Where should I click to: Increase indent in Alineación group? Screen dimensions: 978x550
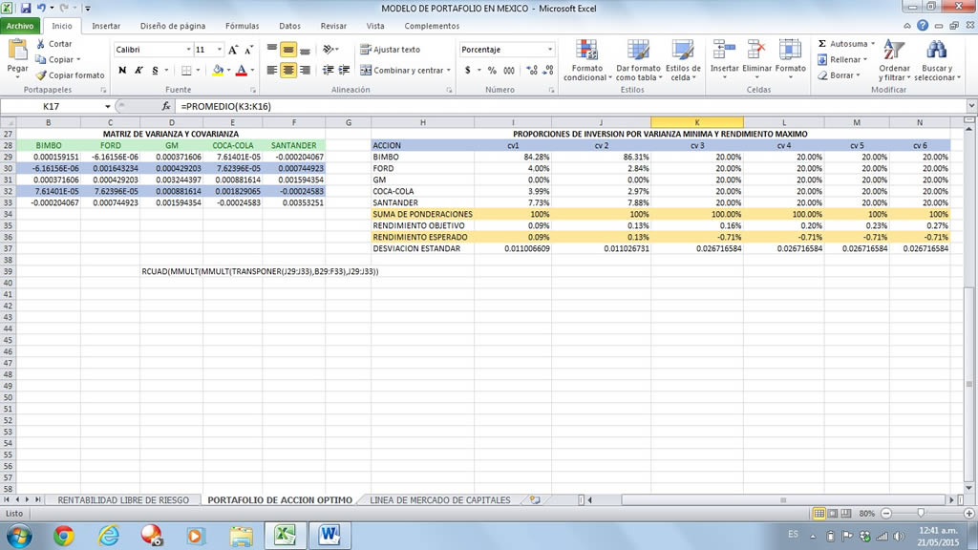click(344, 71)
